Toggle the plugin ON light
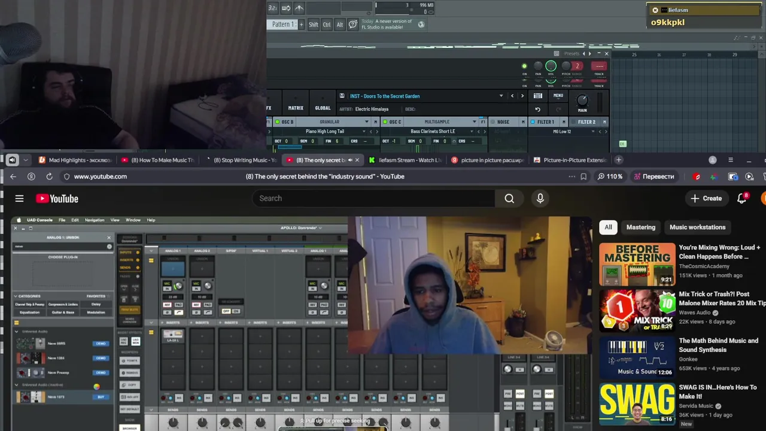766x431 pixels. pyautogui.click(x=524, y=66)
